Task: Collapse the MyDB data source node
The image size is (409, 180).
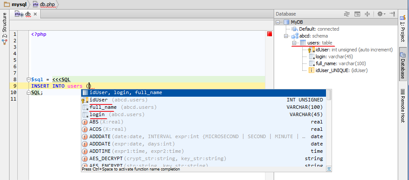Action: pos(278,22)
